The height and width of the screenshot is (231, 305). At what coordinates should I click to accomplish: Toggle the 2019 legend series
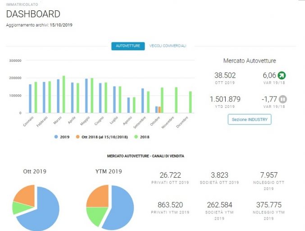(x=62, y=137)
